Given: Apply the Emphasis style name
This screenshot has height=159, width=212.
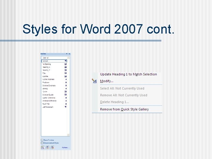Looking at the screenshot, I should click(x=46, y=82).
